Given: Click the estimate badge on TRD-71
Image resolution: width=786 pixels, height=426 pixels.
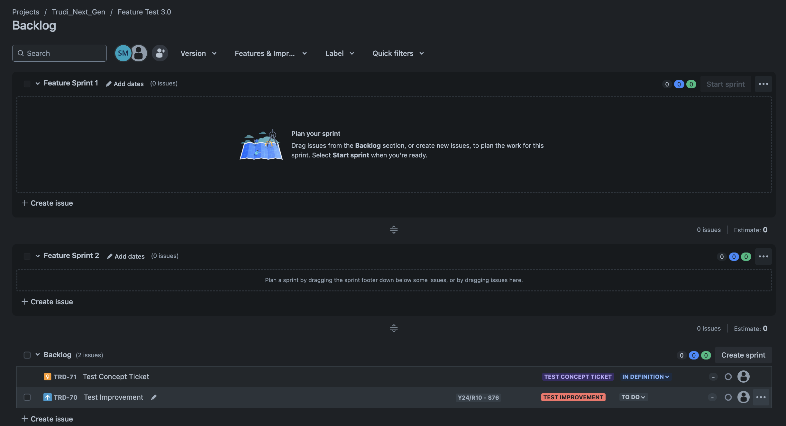Looking at the screenshot, I should [x=713, y=377].
